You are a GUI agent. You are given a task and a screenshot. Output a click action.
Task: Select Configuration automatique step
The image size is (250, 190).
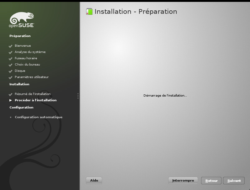pyautogui.click(x=39, y=117)
